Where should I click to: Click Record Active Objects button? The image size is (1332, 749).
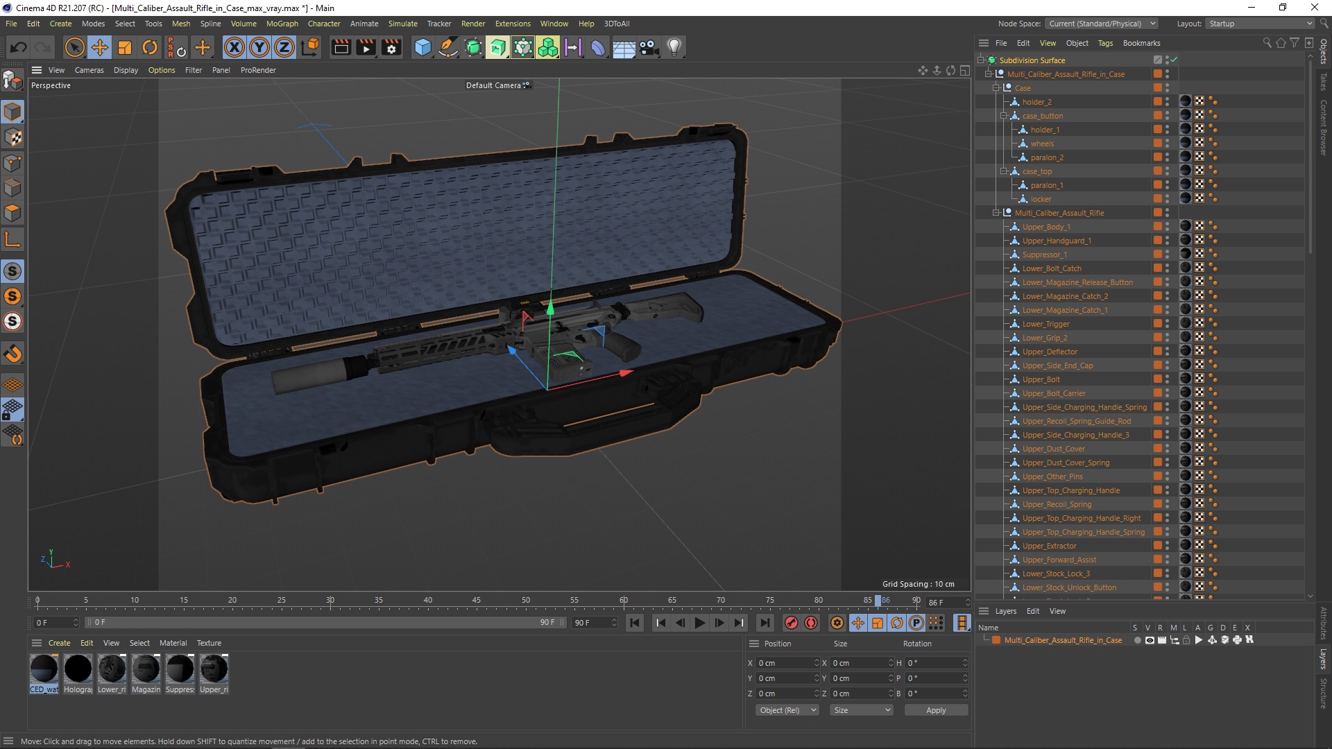pos(791,623)
